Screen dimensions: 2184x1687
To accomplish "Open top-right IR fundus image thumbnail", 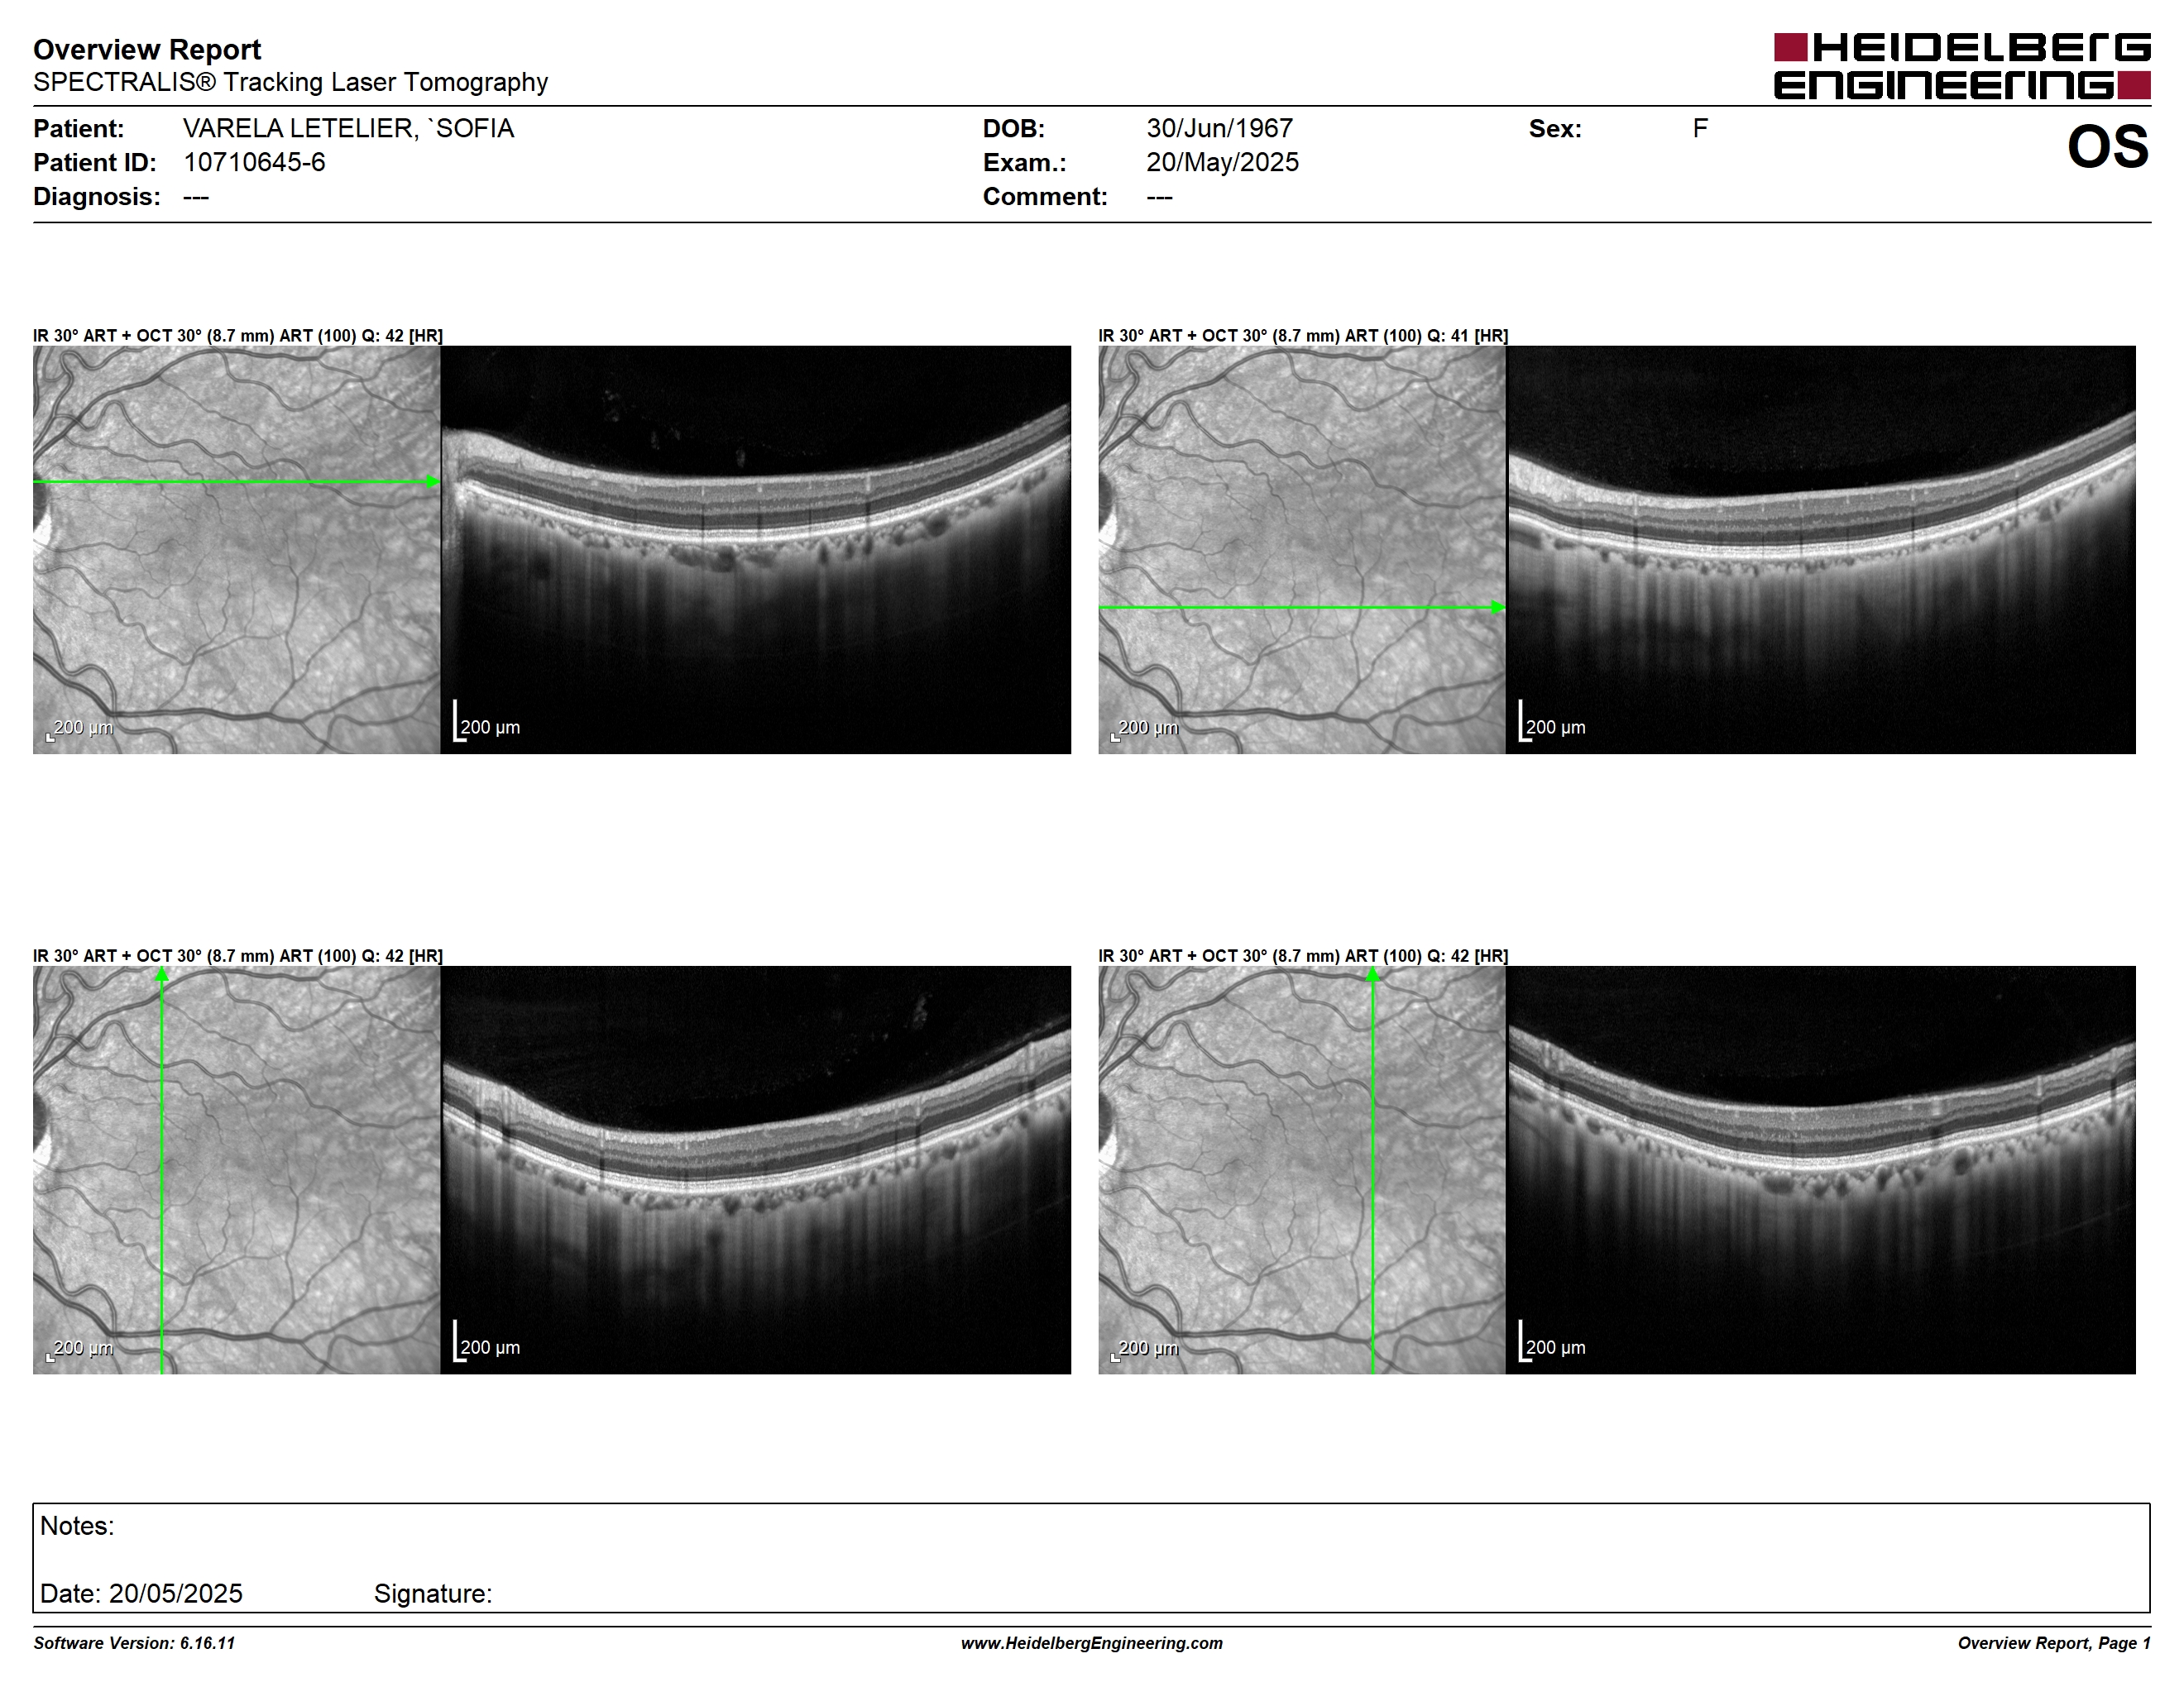I will click(1301, 550).
